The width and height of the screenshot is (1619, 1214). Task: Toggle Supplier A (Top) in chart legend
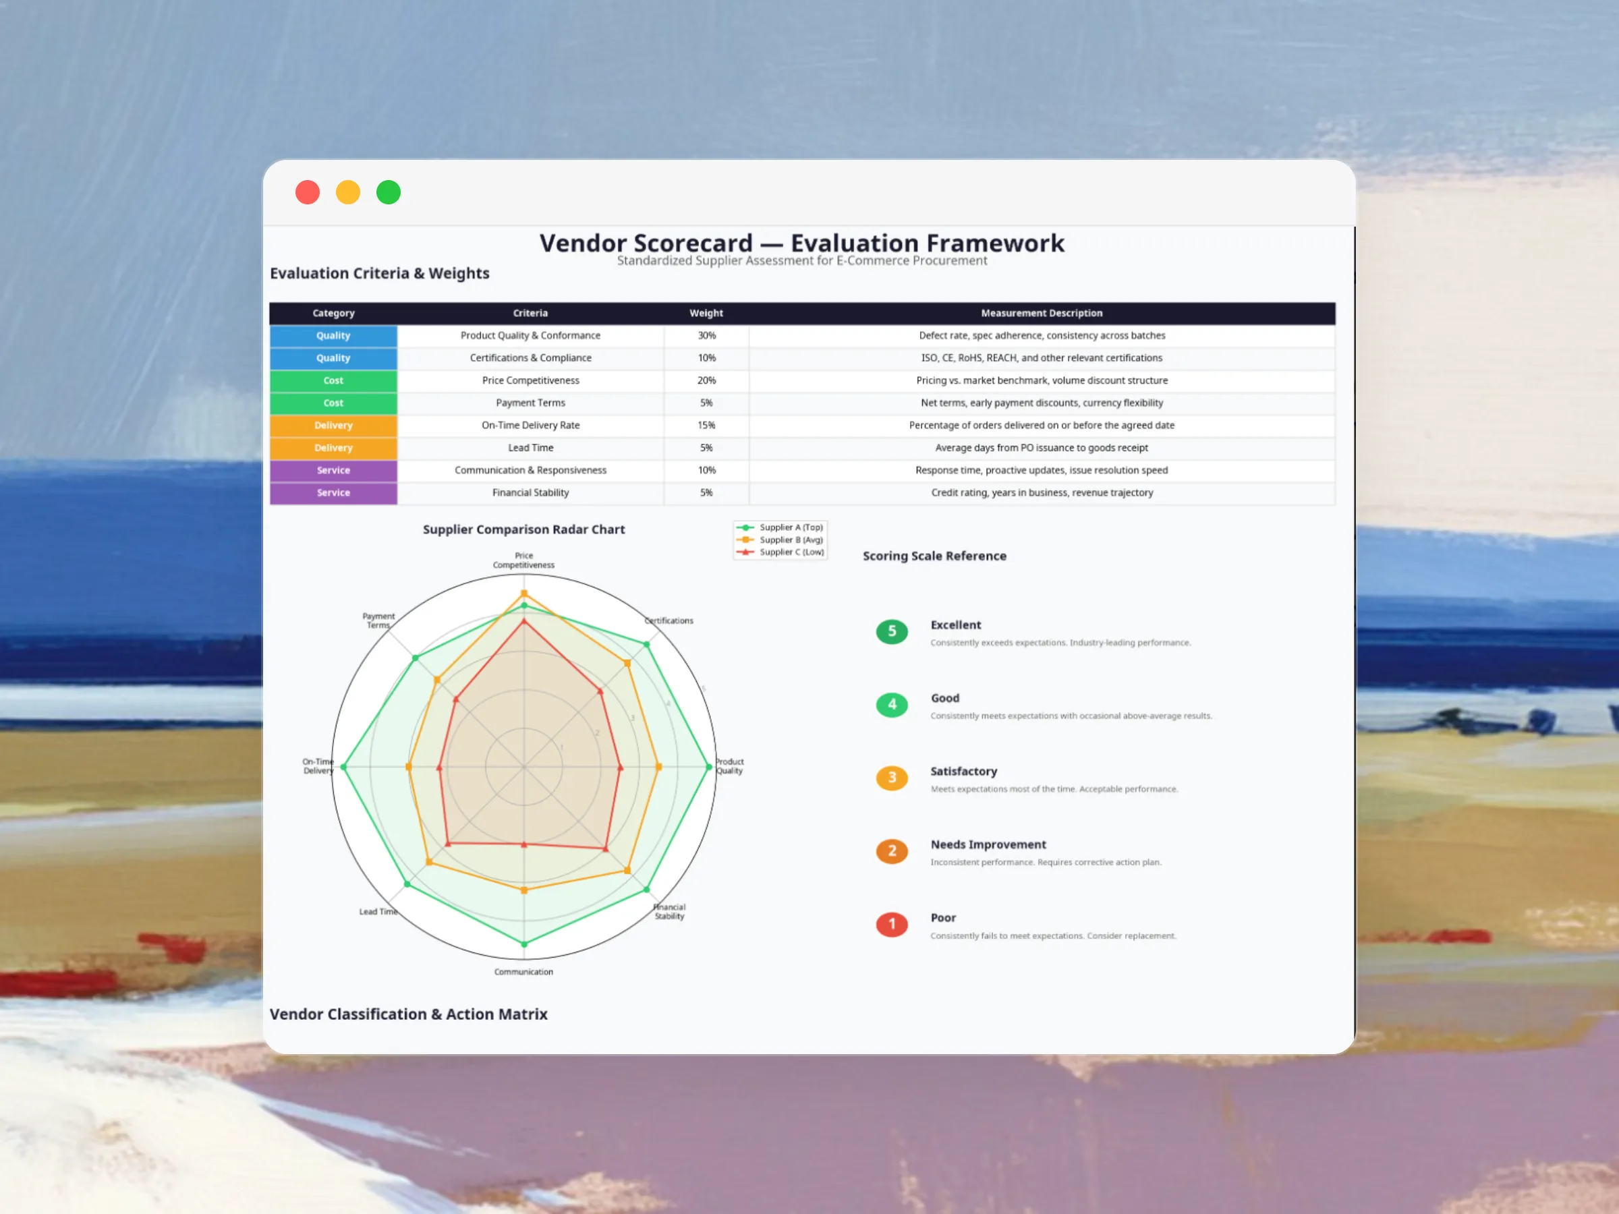[x=790, y=527]
